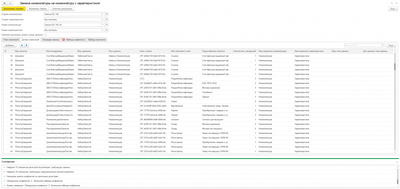
Task: Open the Новая номенклатура item form icon
Action: (x=107, y=25)
